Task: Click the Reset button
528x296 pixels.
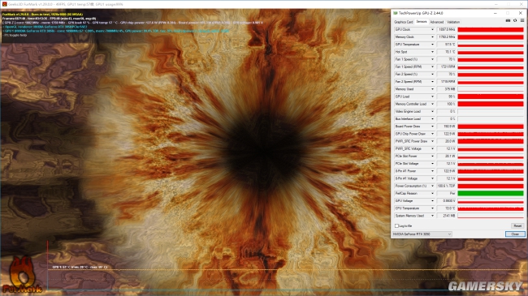Action: coord(517,225)
